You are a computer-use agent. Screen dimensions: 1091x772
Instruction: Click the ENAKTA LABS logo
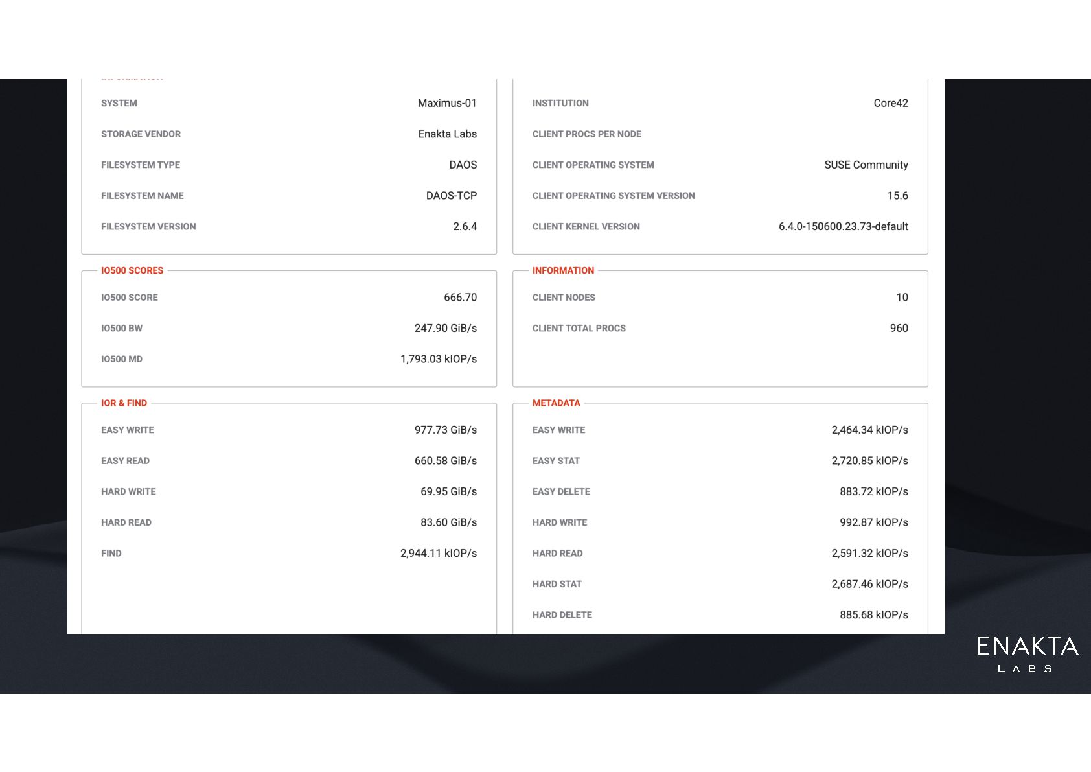(1027, 654)
